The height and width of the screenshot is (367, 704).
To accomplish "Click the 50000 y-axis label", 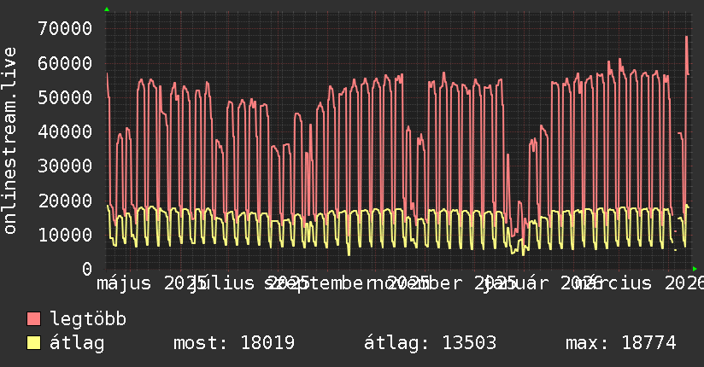I will click(x=65, y=97).
